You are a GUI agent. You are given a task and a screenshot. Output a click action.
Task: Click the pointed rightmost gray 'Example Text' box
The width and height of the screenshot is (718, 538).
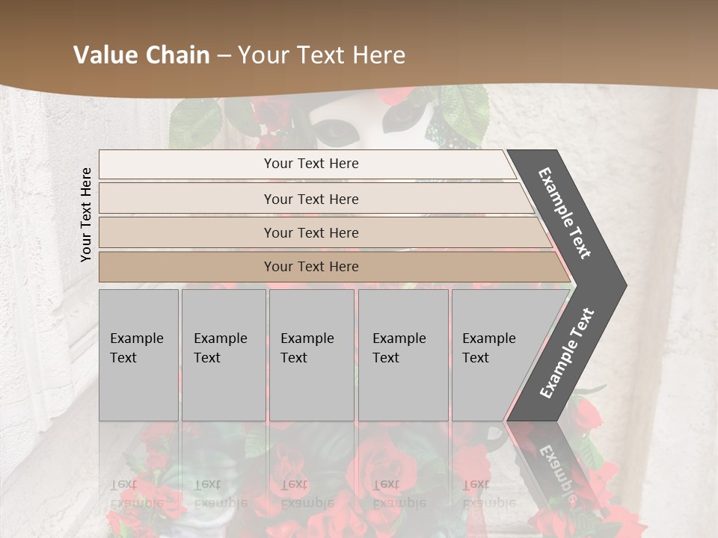(x=494, y=355)
